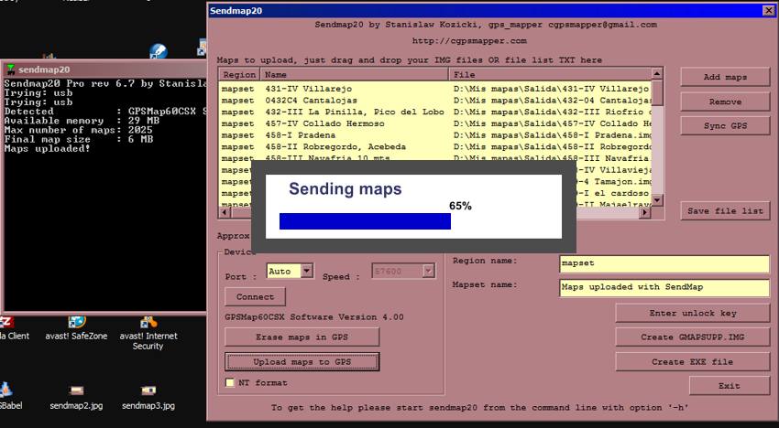Click the http://cgpsmapper.com text
This screenshot has height=428, width=779.
click(469, 40)
